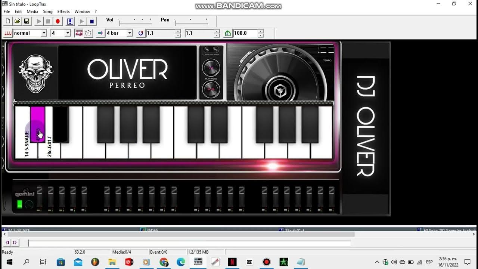Click the clock-style metronome icon beside the red staff

[88, 33]
